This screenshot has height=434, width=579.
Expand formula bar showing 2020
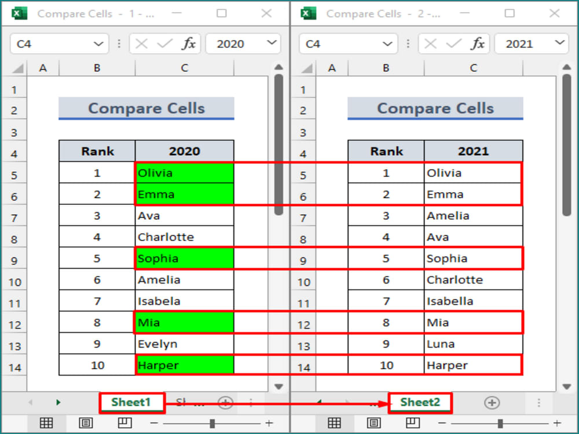click(272, 43)
